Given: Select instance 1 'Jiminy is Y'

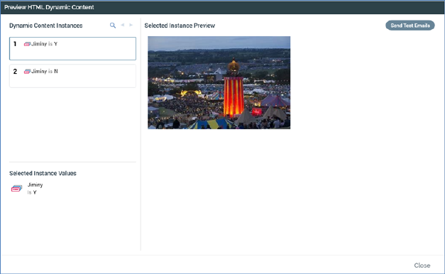Looking at the screenshot, I should pyautogui.click(x=72, y=48).
